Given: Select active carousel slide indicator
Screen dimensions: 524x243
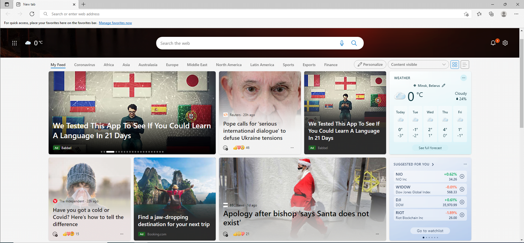Looking at the screenshot, I should click(x=110, y=152).
